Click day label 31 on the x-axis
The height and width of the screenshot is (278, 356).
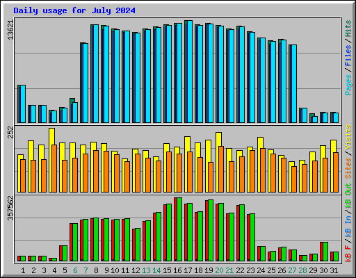[x=334, y=270]
